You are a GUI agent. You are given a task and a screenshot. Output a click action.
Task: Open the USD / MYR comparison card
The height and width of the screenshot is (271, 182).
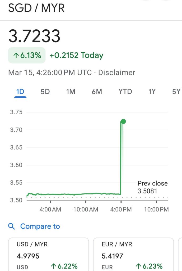48,254
